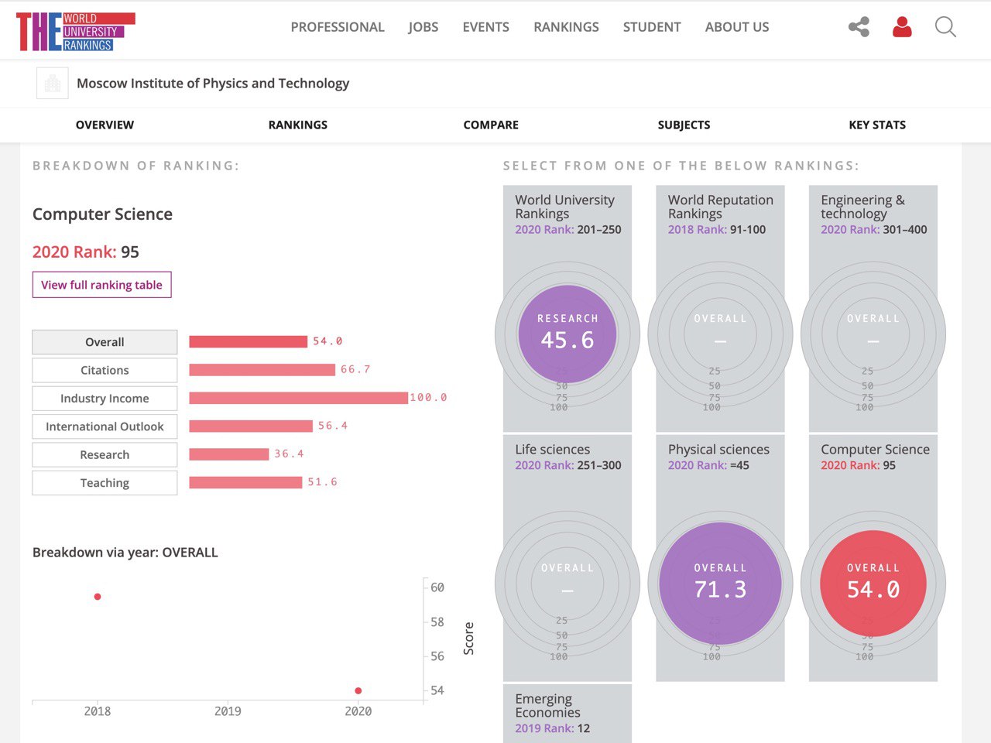This screenshot has width=991, height=743.
Task: Select the Physical sciences ranking card
Action: 720,558
